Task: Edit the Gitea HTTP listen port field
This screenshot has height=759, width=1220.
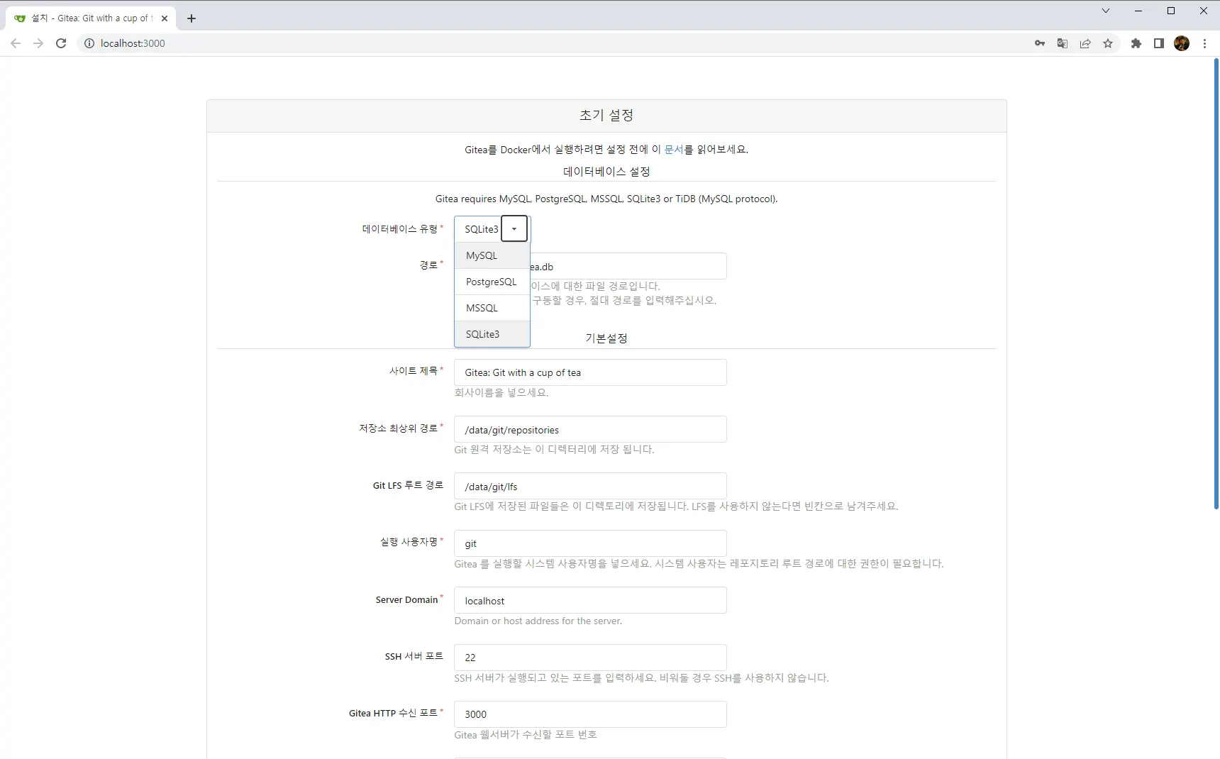Action: coord(590,714)
